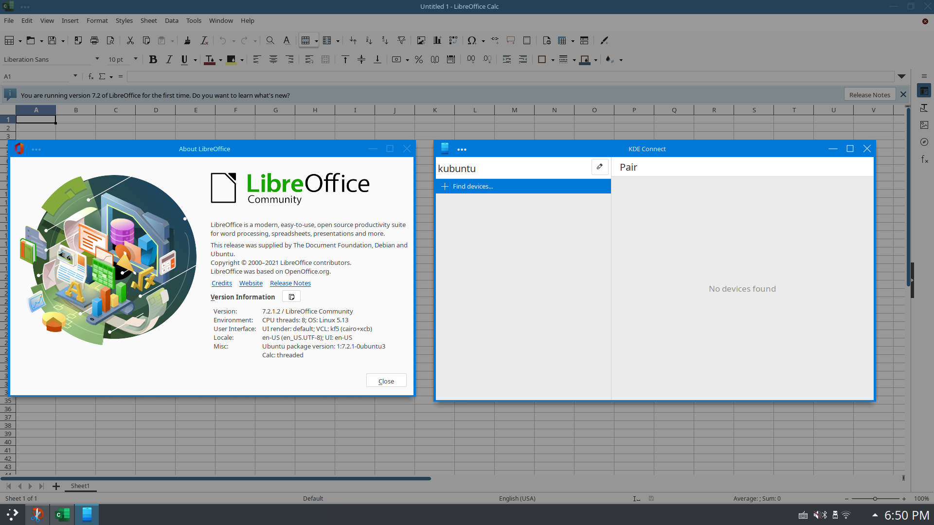934x525 pixels.
Task: Click the Insert Image toolbar icon
Action: 421,41
